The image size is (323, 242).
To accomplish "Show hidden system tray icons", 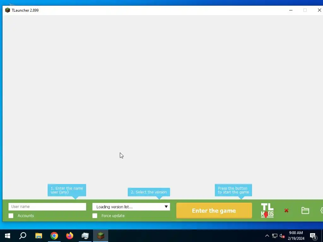I will click(x=267, y=236).
